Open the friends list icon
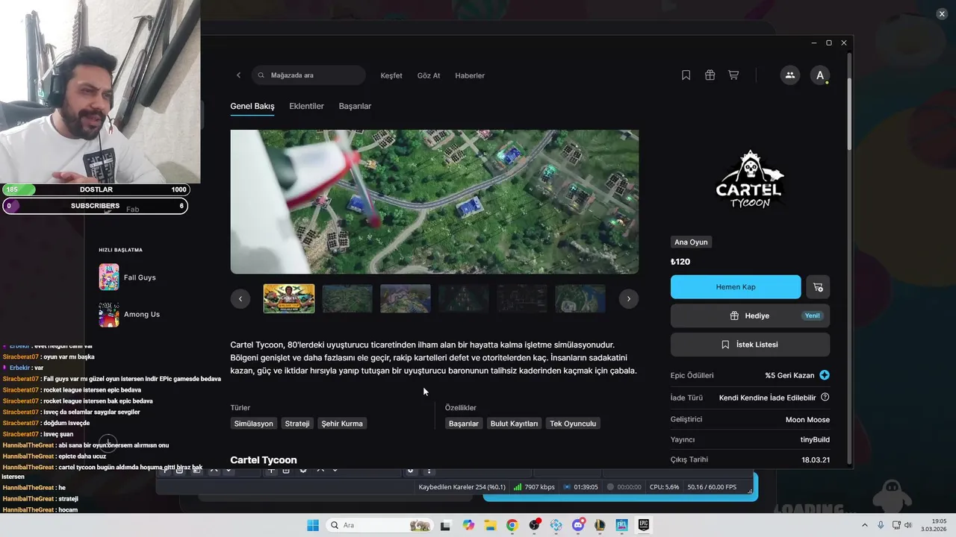Viewport: 956px width, 537px height. pyautogui.click(x=789, y=75)
